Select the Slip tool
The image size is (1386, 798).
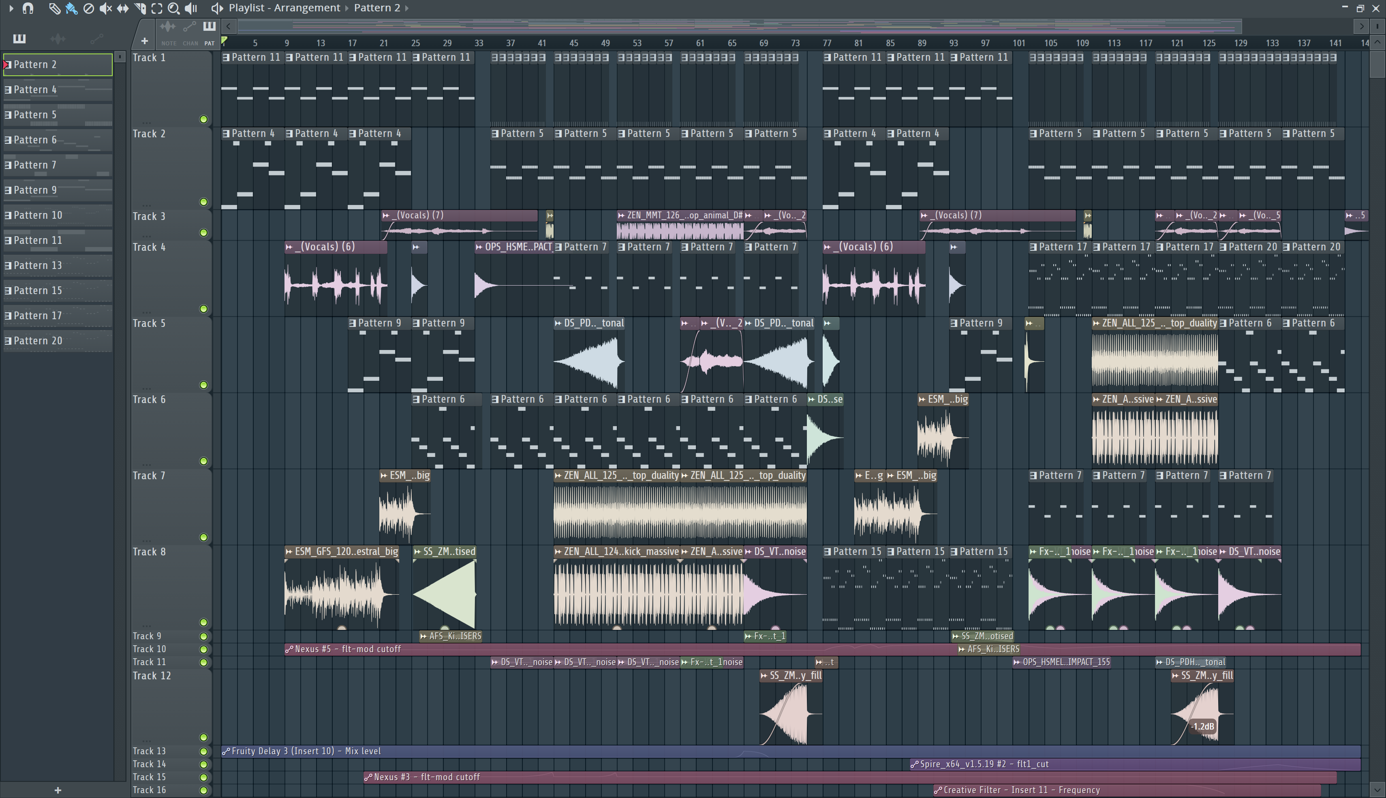point(123,8)
